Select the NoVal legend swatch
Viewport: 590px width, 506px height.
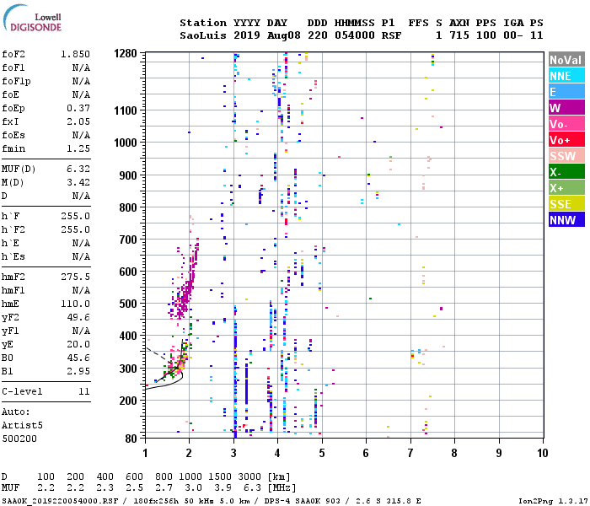pyautogui.click(x=566, y=60)
